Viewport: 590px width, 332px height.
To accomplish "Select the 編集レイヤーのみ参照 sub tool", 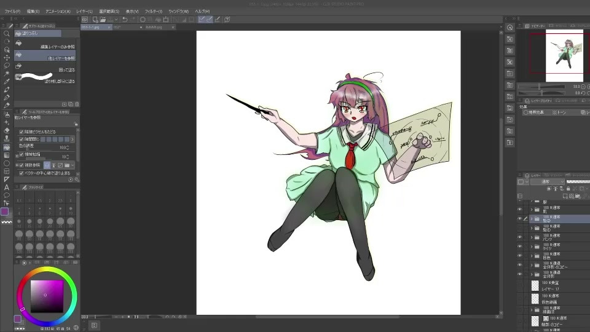I will pyautogui.click(x=45, y=44).
